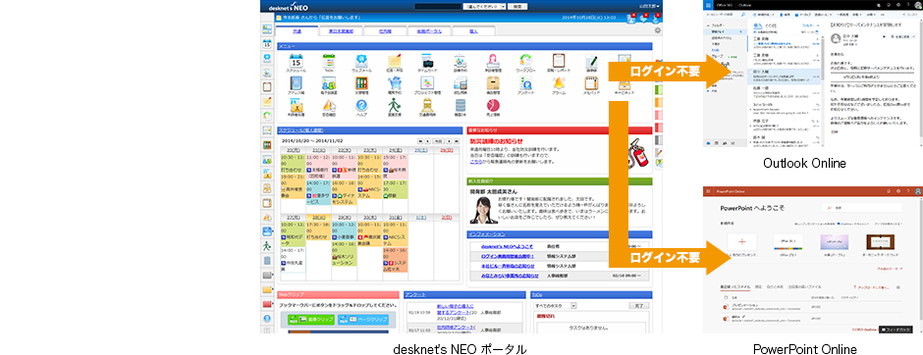Open the インフォメーション panel title link
The width and height of the screenshot is (923, 355).
click(x=487, y=234)
